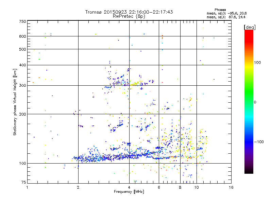The image size is (272, 204).
Task: Click the x-axis tick label "16"
Action: click(231, 187)
